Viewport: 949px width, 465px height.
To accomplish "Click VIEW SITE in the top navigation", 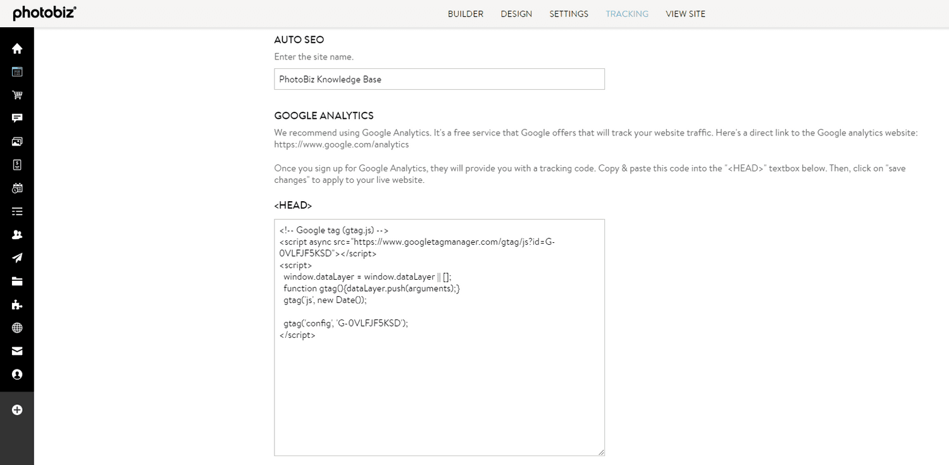I will pos(686,13).
